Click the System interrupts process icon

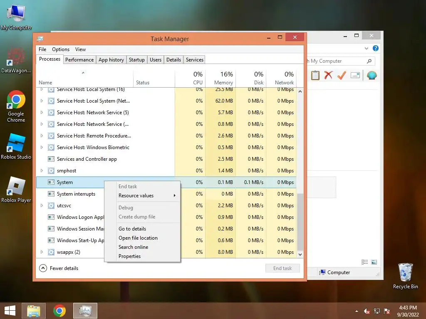[51, 194]
